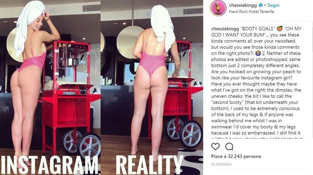
Task: Click the INSTAGRAM overlay text
Action: [x=49, y=165]
